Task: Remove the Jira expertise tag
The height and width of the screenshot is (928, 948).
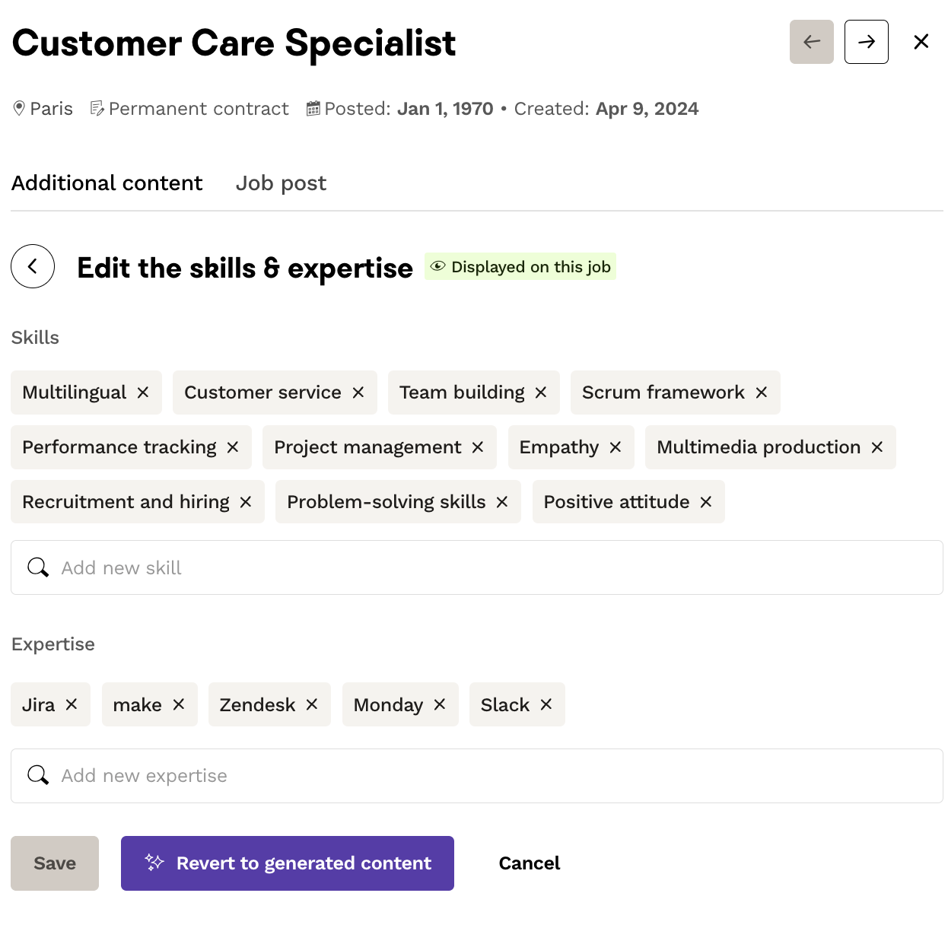Action: [x=72, y=704]
